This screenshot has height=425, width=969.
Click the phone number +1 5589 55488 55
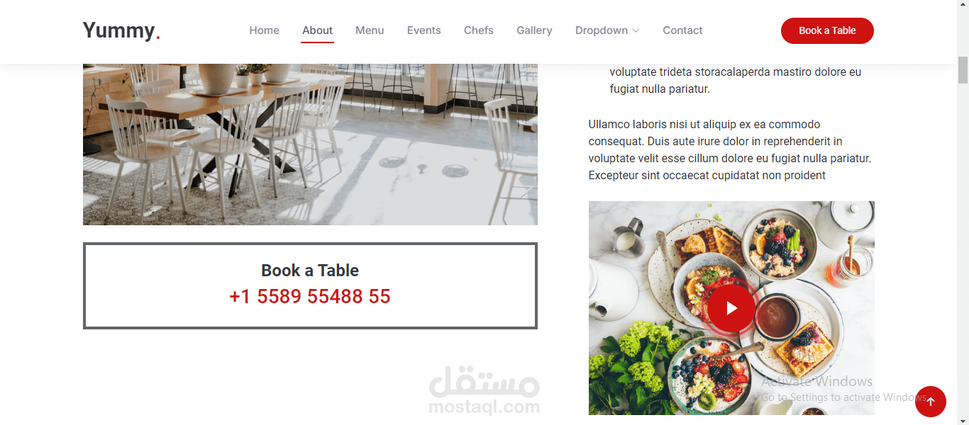click(x=310, y=296)
